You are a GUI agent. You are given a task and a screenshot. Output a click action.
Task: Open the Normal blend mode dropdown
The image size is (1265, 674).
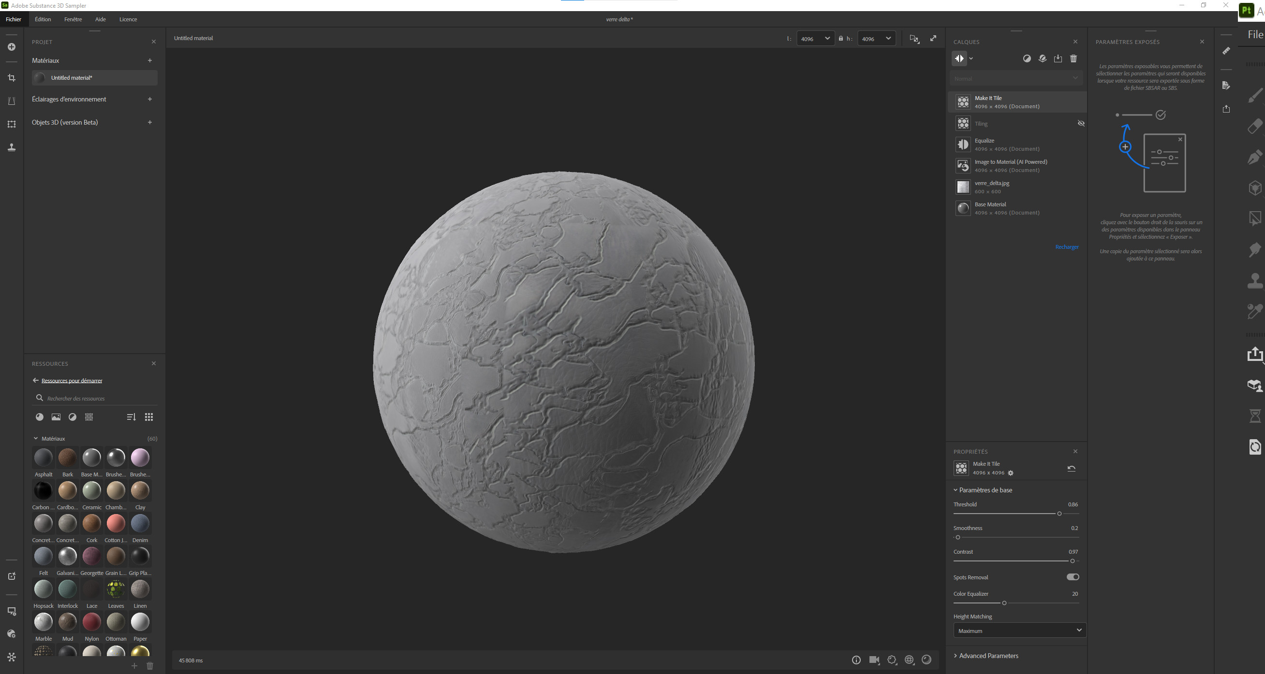point(1016,78)
